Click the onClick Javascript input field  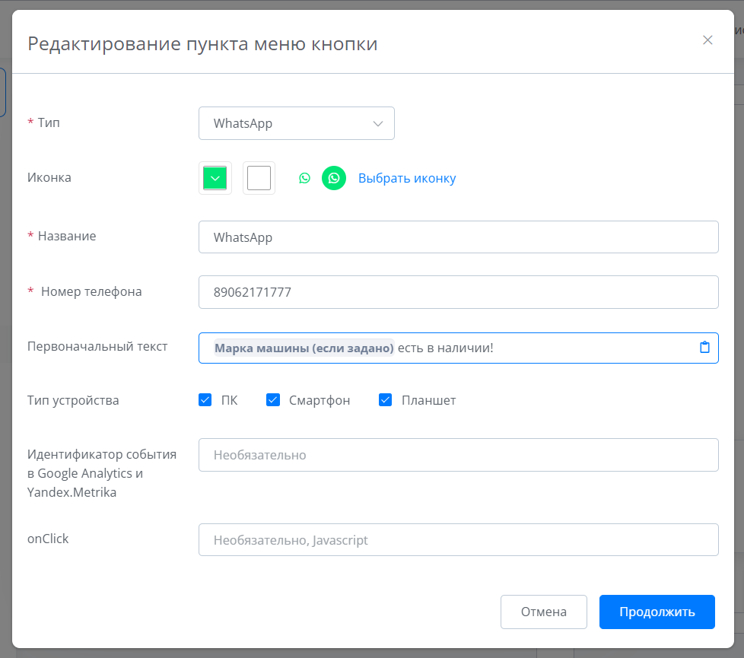[x=458, y=540]
